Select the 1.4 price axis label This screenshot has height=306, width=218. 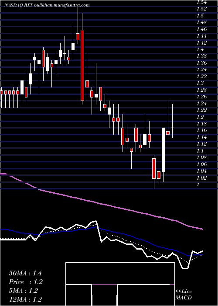click(200, 49)
